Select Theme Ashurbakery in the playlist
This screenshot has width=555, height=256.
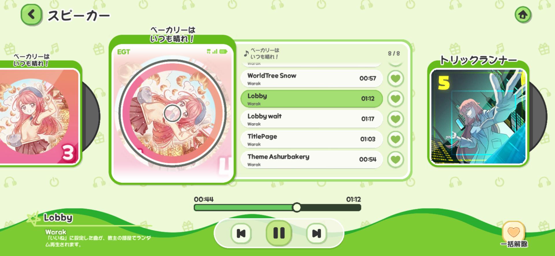tap(312, 160)
